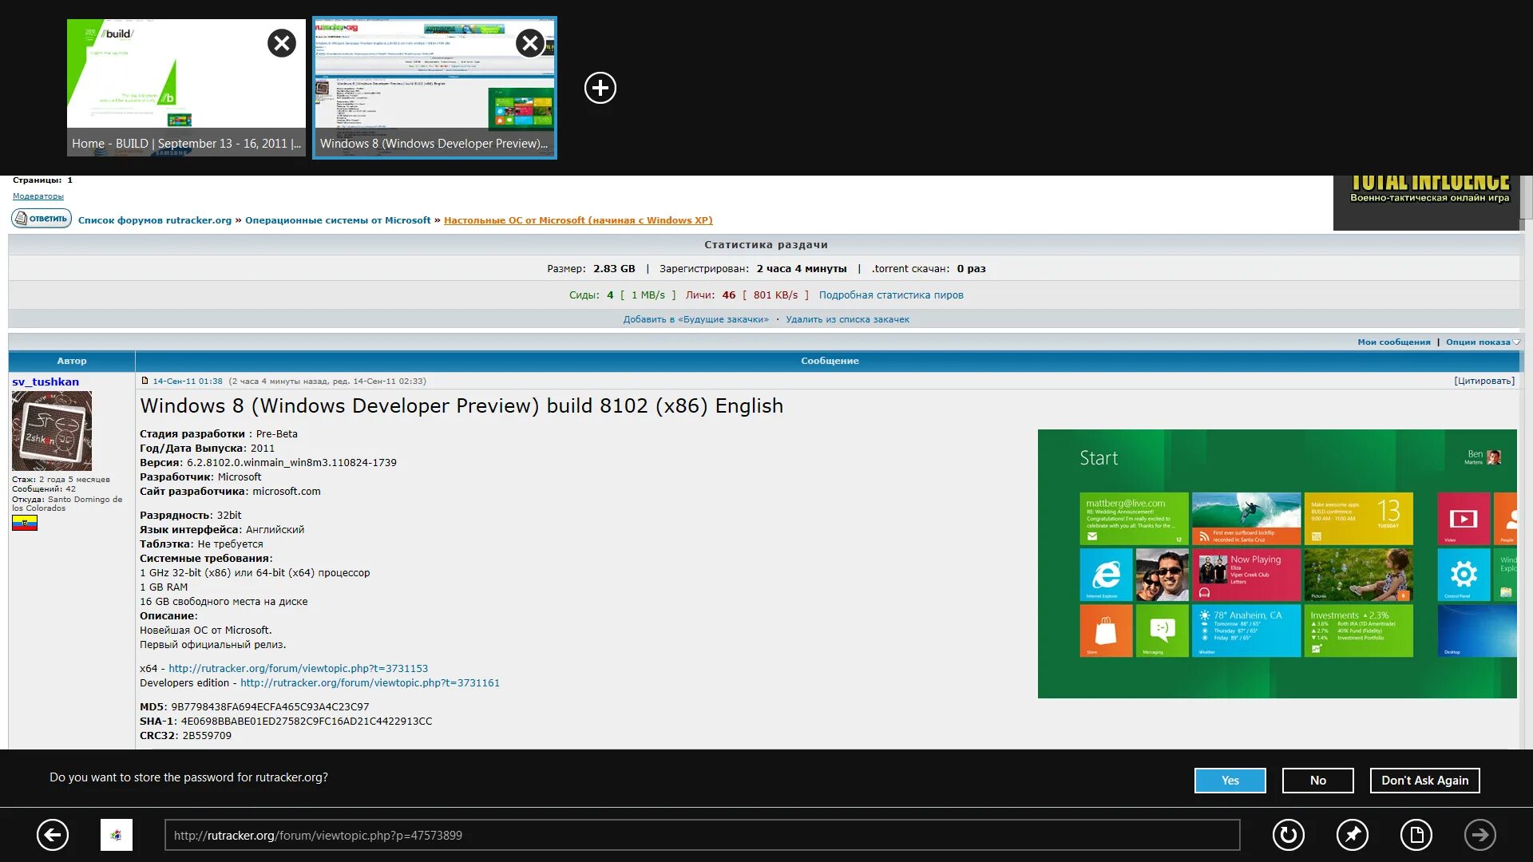Viewport: 1533px width, 862px height.
Task: Click the Total Influence game ad banner
Action: (x=1428, y=203)
